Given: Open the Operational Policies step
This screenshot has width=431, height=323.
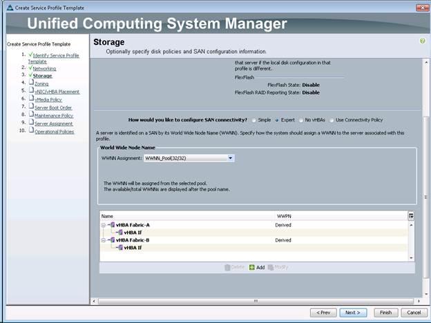Looking at the screenshot, I should coord(55,132).
